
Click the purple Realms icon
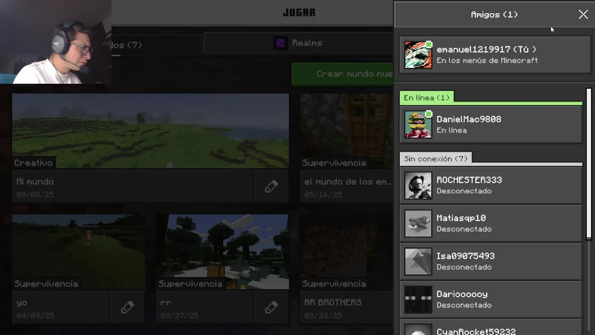tap(280, 43)
